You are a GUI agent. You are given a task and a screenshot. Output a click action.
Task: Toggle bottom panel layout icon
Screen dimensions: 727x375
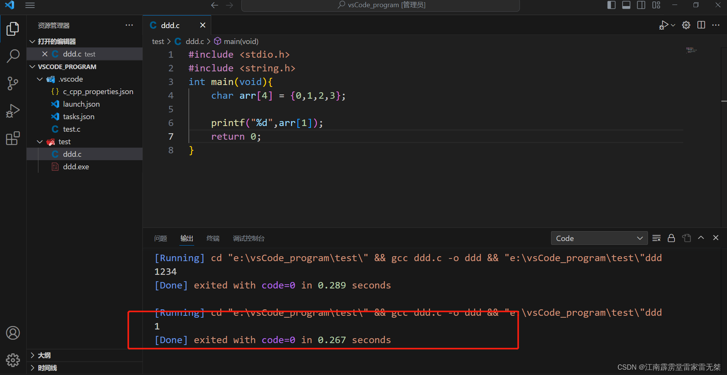[x=626, y=5]
